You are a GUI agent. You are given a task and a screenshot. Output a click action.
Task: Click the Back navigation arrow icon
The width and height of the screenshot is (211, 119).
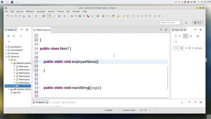(155, 16)
